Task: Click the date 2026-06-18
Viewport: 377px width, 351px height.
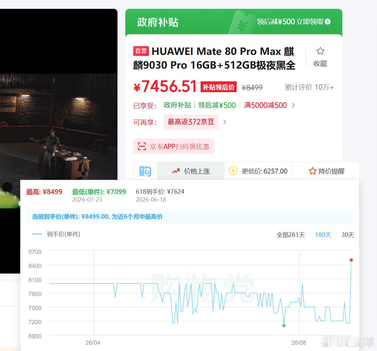Action: [151, 199]
